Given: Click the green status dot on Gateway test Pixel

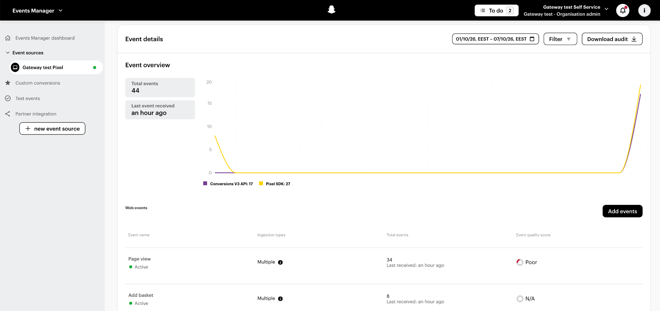Looking at the screenshot, I should (94, 68).
